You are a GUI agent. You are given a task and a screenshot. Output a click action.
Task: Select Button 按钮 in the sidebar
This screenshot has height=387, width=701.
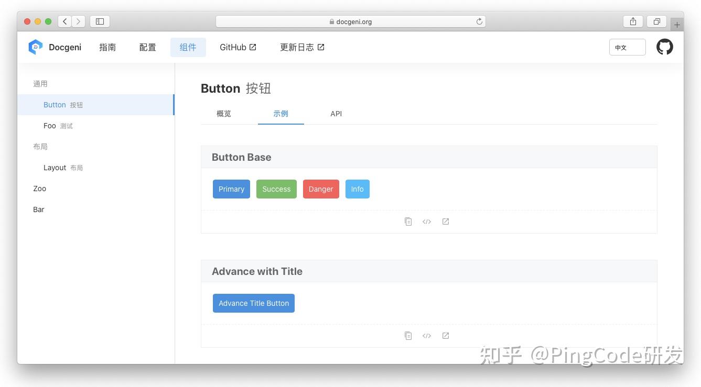pyautogui.click(x=96, y=105)
